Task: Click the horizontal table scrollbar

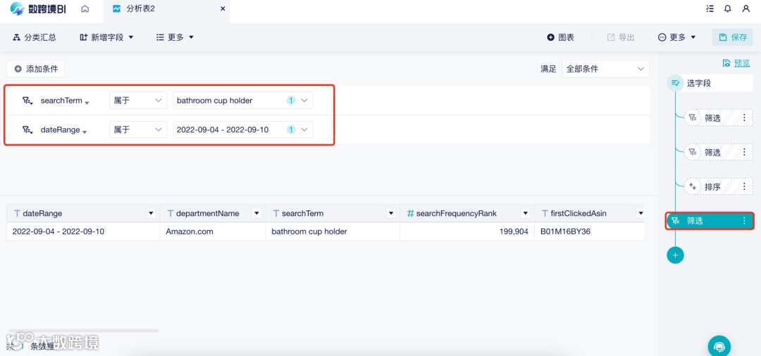Action: [x=83, y=331]
